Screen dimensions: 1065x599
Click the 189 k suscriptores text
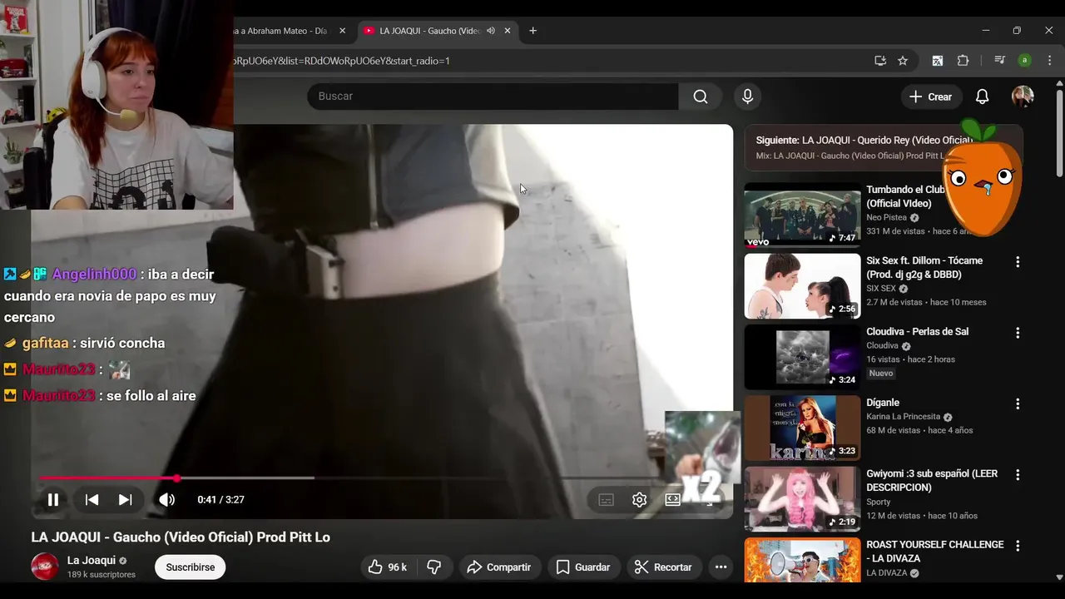click(x=102, y=575)
